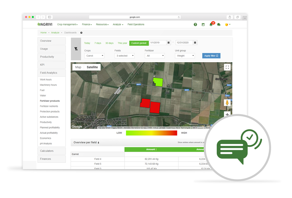292x198 pixels.
Task: Open Calculators sidebar section
Action: click(51, 151)
